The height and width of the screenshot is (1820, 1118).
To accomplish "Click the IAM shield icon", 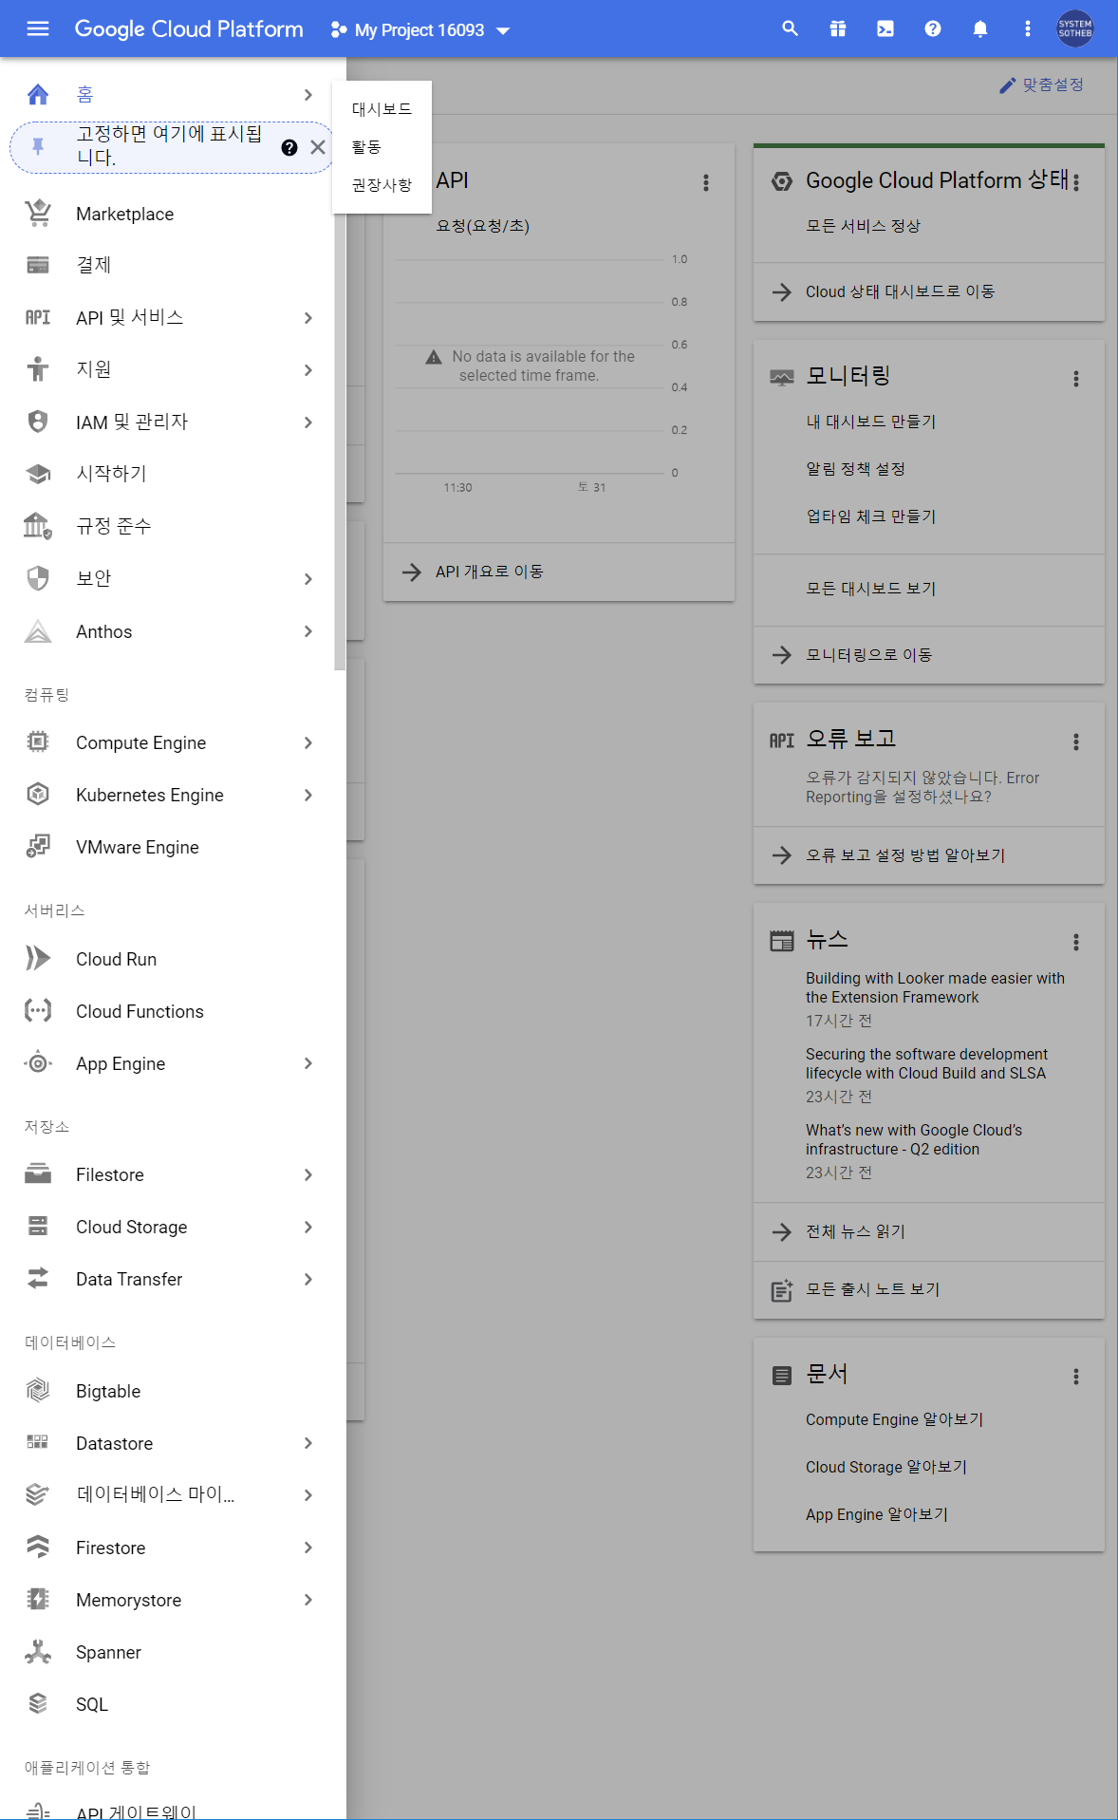I will (38, 422).
